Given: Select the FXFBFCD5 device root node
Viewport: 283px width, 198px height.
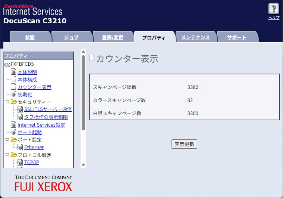Looking at the screenshot, I should tap(22, 64).
